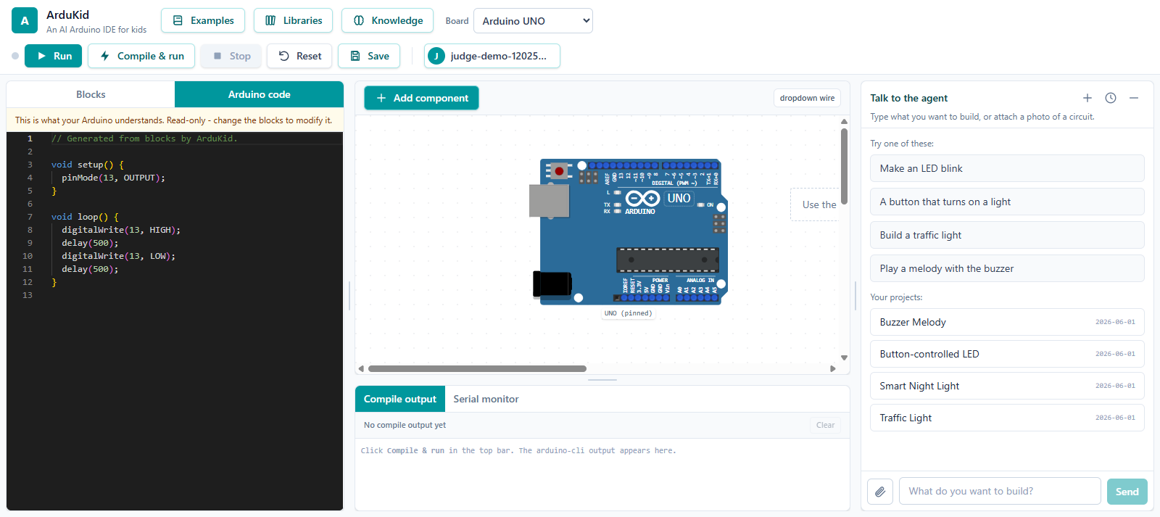Open the Buzzer Melody project
Screen dimensions: 1160x517
point(1007,322)
